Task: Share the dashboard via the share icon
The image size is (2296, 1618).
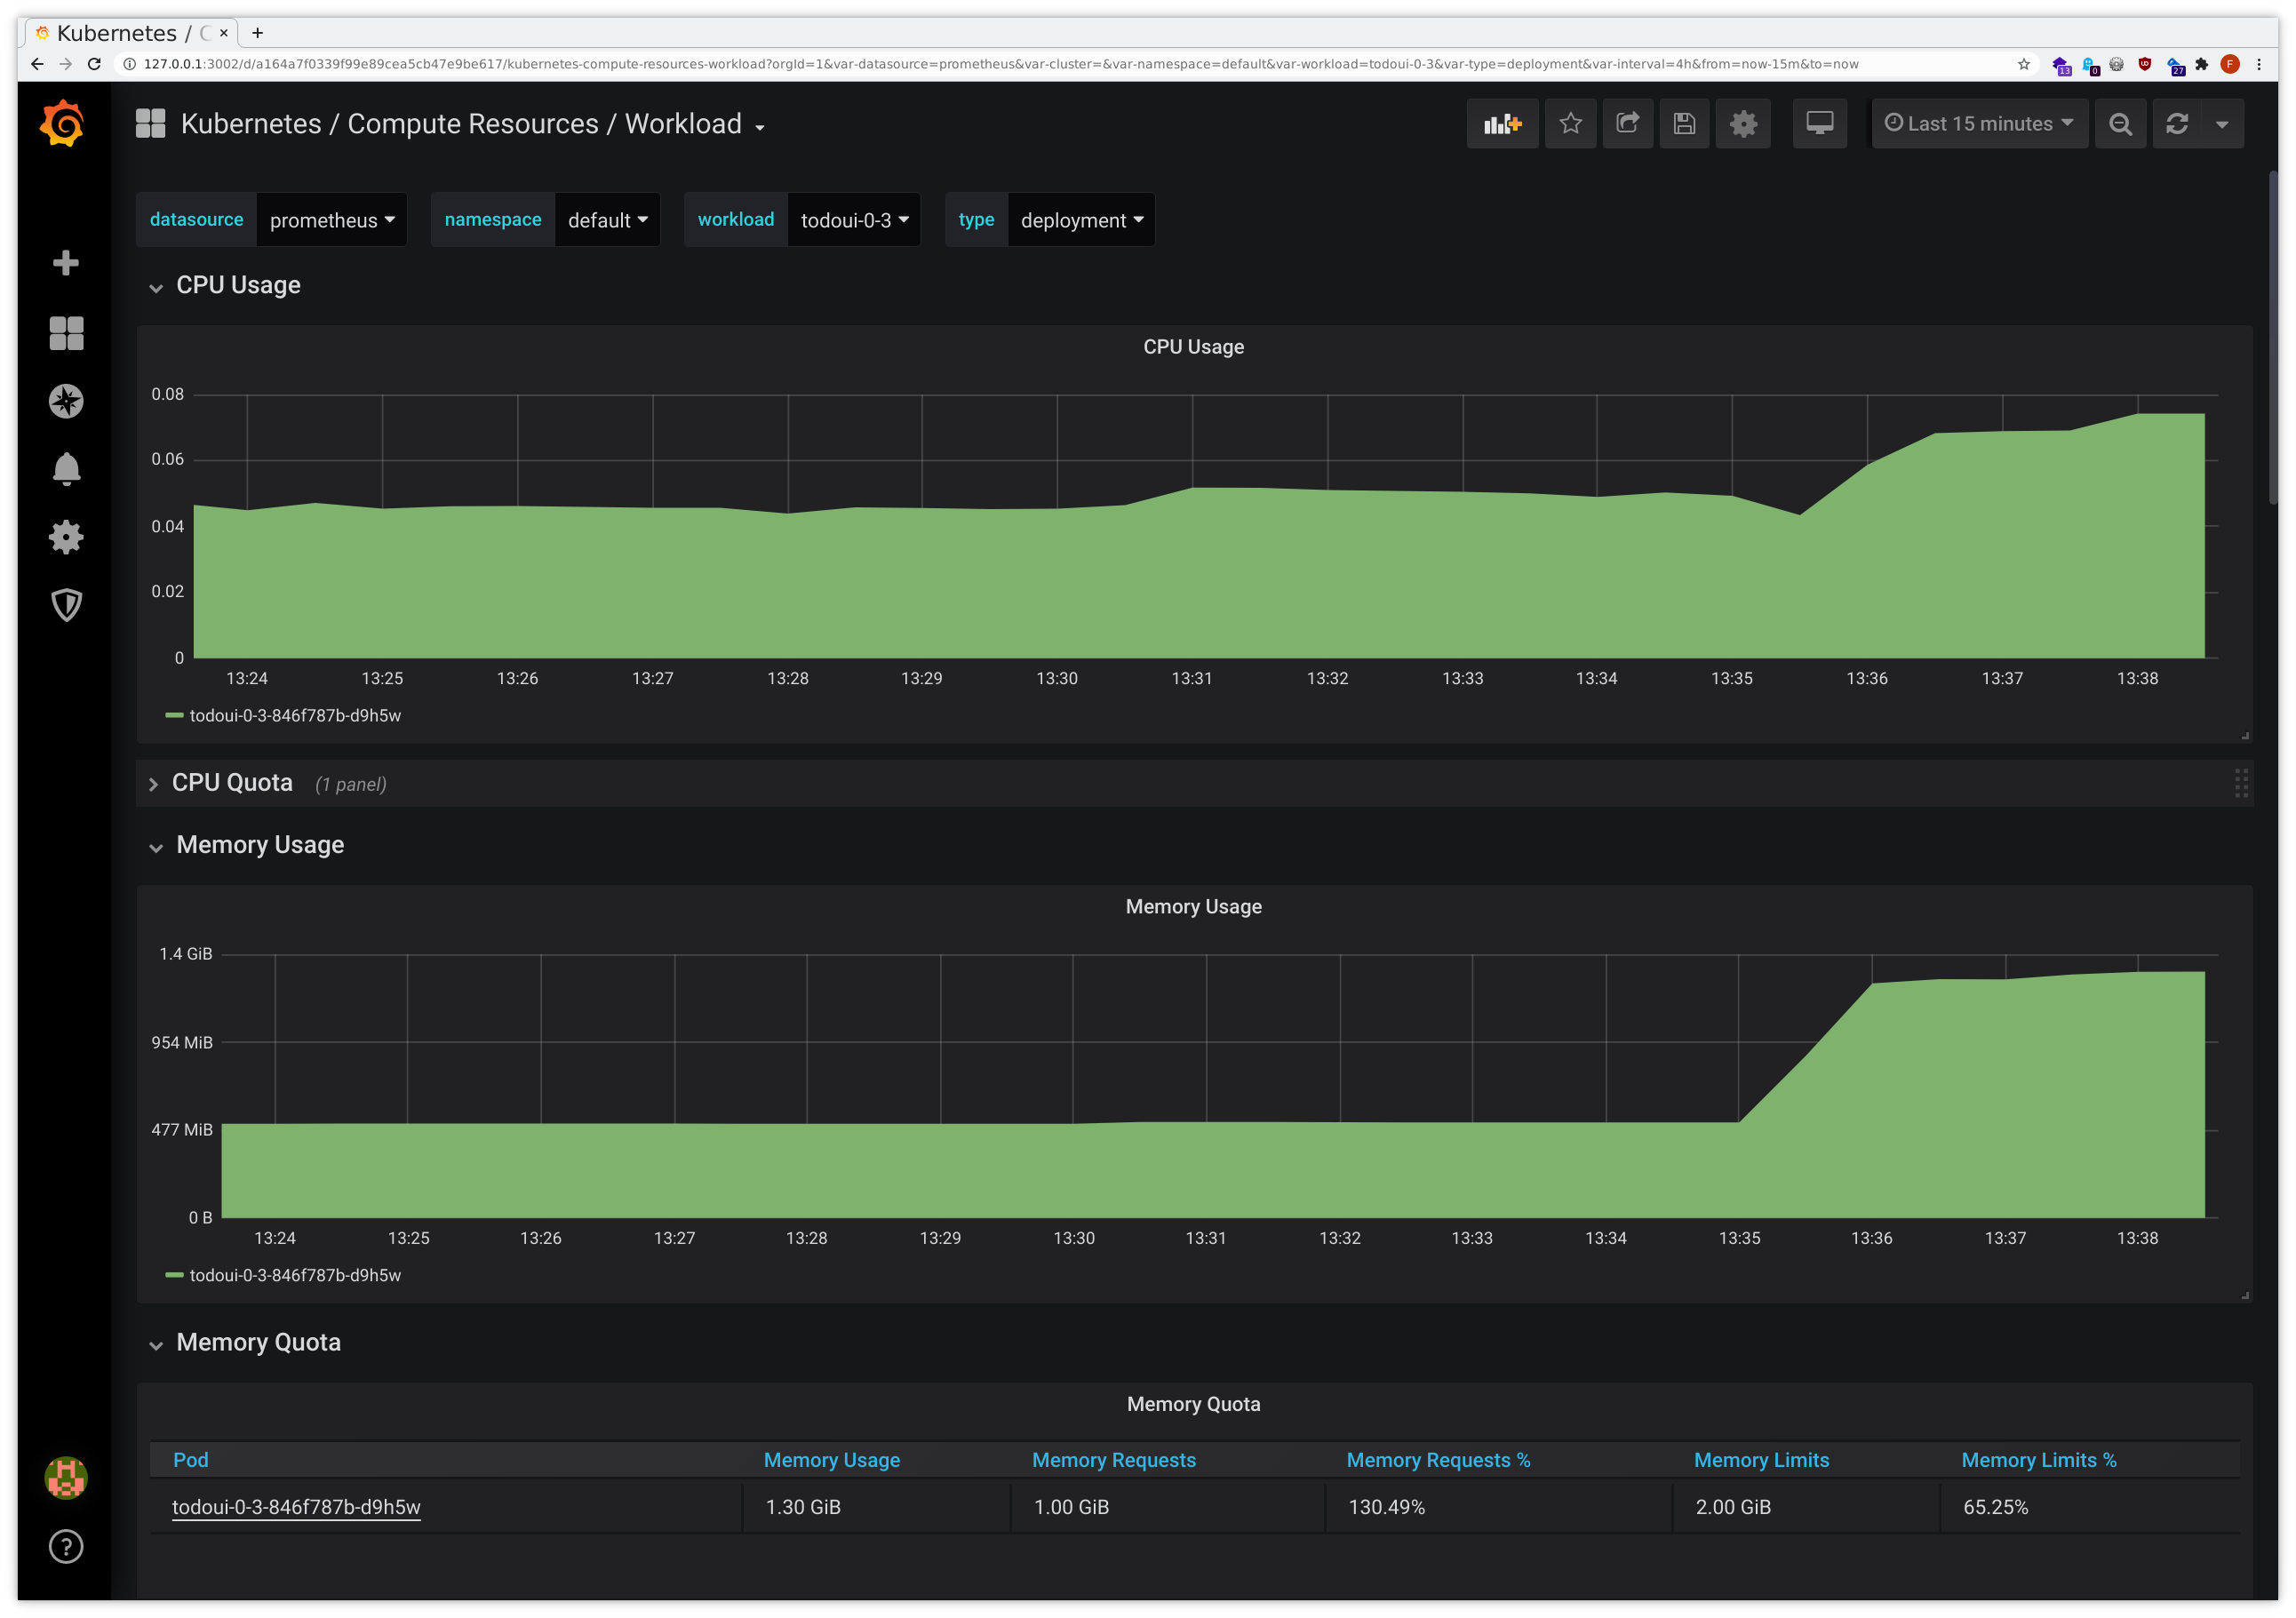Action: pos(1628,123)
